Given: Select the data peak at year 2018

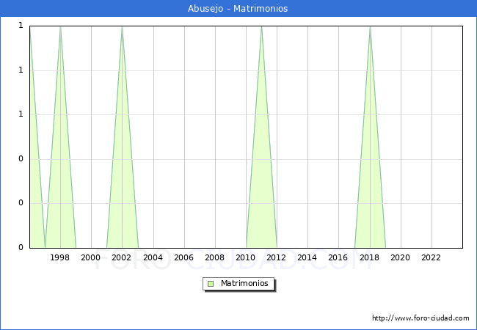Looking at the screenshot, I should click(370, 27).
